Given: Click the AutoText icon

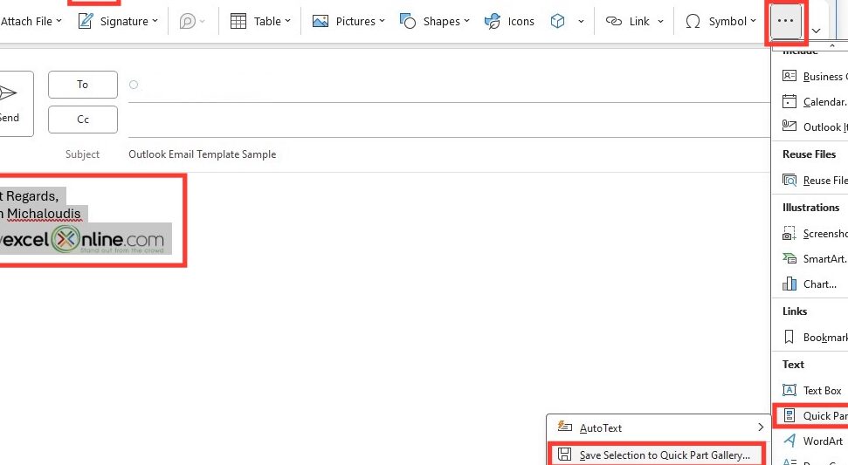Looking at the screenshot, I should click(x=565, y=427).
